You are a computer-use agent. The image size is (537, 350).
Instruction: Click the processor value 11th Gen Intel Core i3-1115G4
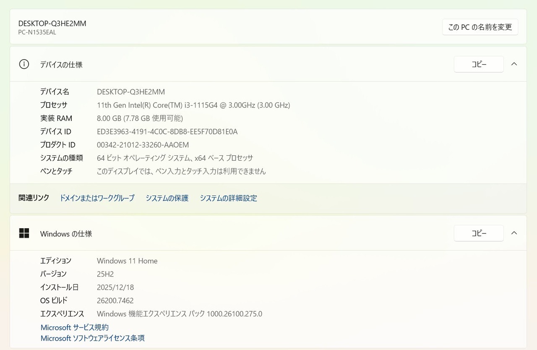tap(193, 105)
